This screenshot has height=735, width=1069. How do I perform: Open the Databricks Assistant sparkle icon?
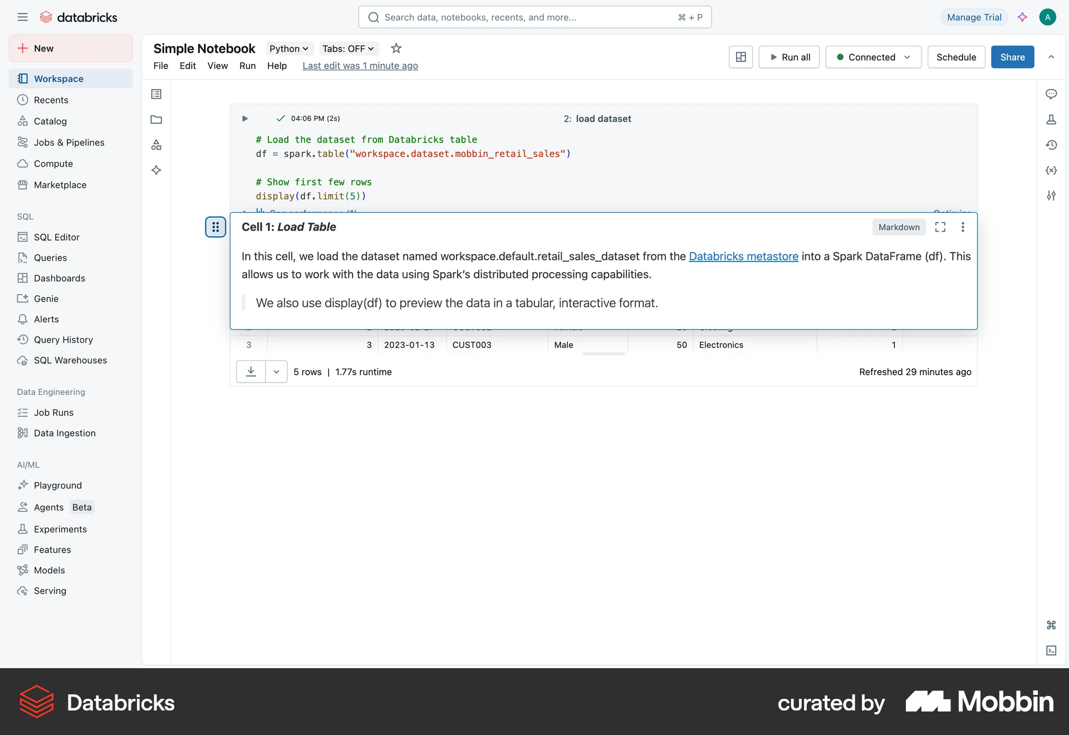(x=156, y=170)
